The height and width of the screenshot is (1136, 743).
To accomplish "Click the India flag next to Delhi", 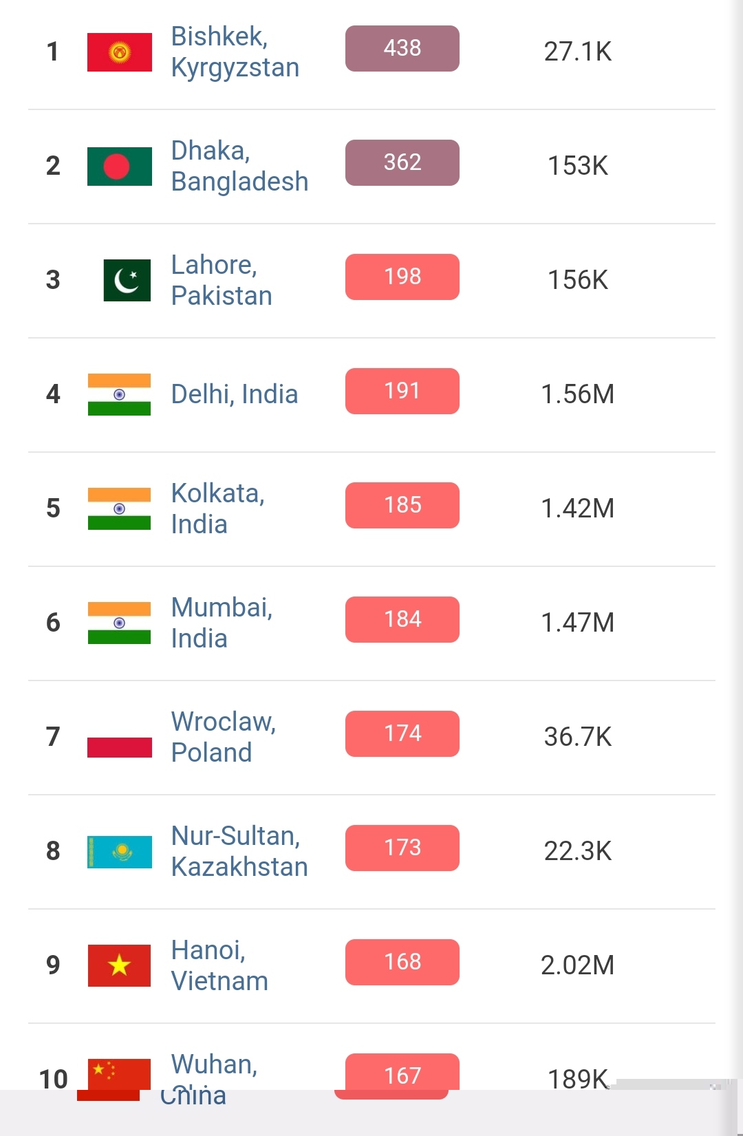I will pyautogui.click(x=119, y=394).
